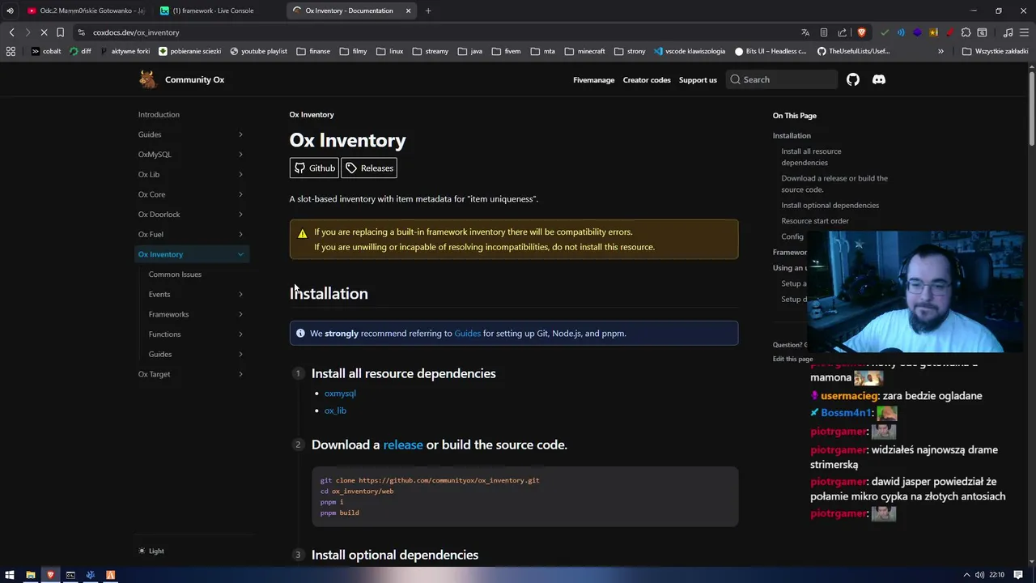Open Common Issues sidebar page
Image resolution: width=1036 pixels, height=583 pixels.
[x=175, y=274]
